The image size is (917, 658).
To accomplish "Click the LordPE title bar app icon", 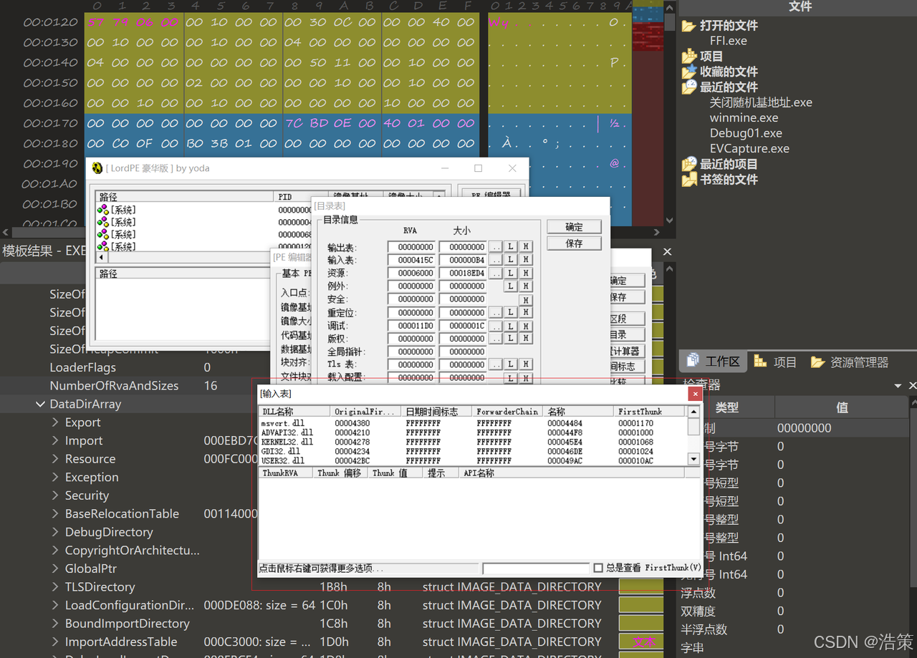I will pos(97,168).
